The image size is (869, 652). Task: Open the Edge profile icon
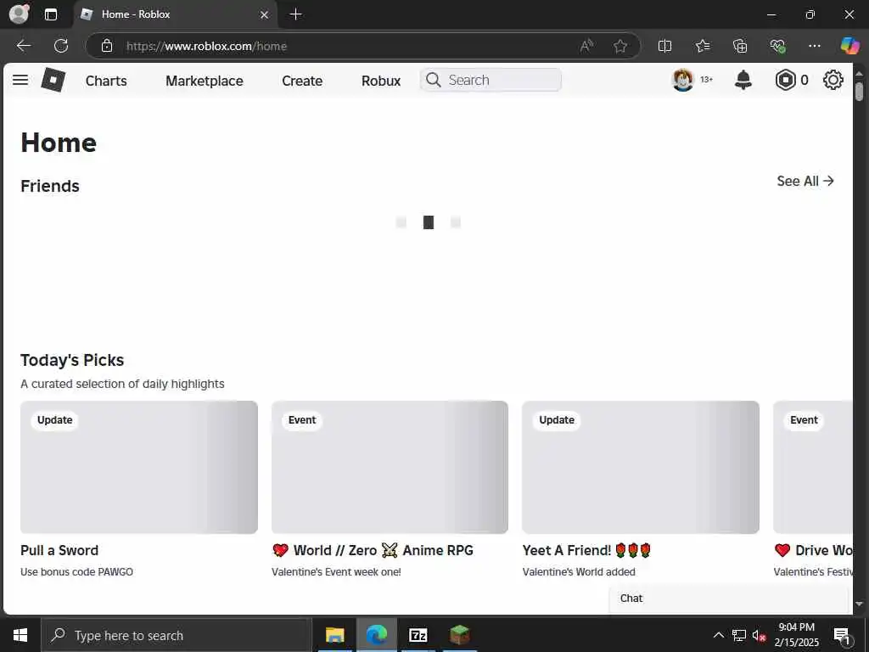click(19, 14)
